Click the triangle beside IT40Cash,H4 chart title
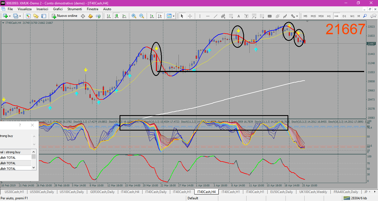This screenshot has width=378, height=201. click(x=3, y=23)
